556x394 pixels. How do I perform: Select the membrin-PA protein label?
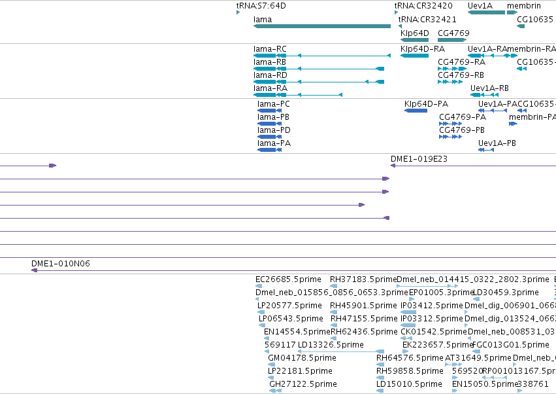pyautogui.click(x=532, y=117)
